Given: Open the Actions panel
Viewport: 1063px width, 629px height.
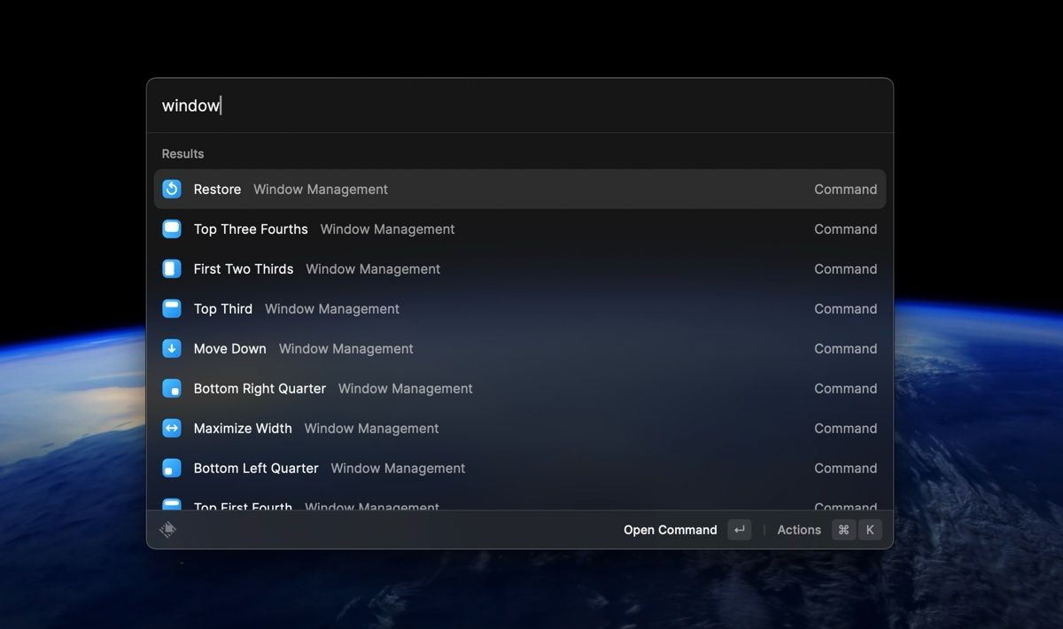Looking at the screenshot, I should pyautogui.click(x=798, y=529).
